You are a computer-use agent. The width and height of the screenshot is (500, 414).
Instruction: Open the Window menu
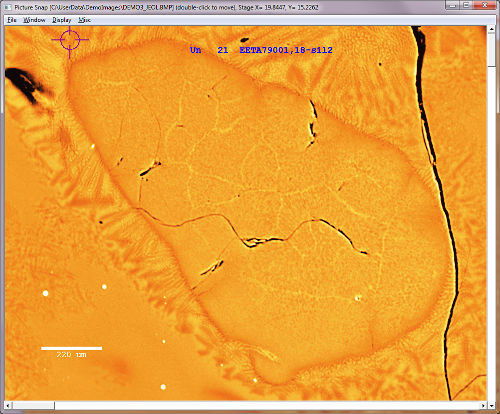pos(34,20)
